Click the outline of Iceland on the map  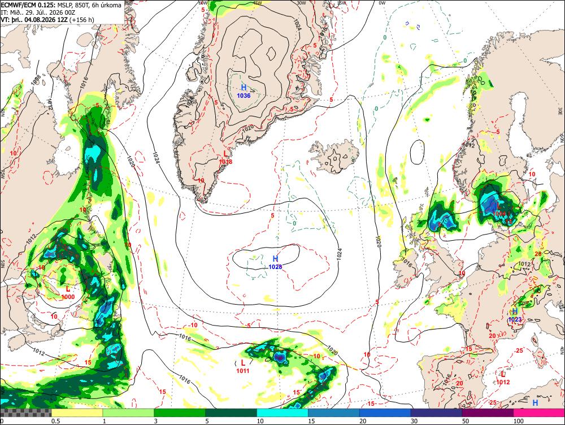[x=334, y=157]
